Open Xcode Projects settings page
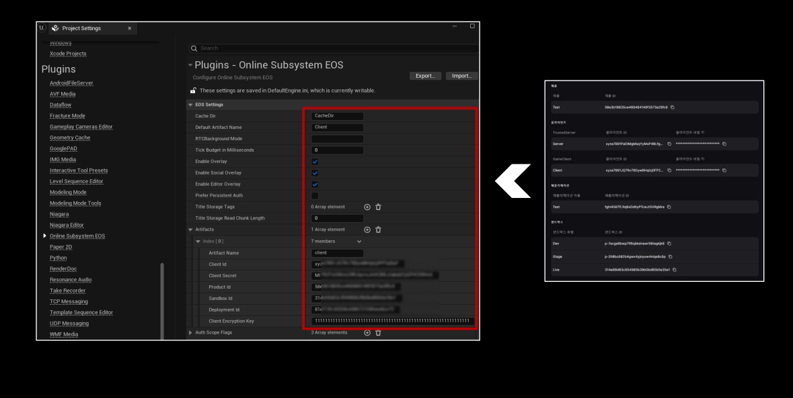Viewport: 793px width, 398px height. pos(68,54)
